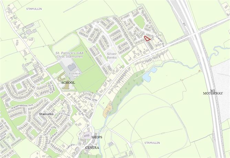Click St. Patrick's GAA Club label
Image resolution: width=230 pixels, height=158 pixels.
pyautogui.click(x=70, y=54)
